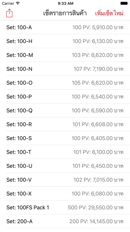Open Set: 100-X product set
The image size is (130, 232).
pos(65,194)
